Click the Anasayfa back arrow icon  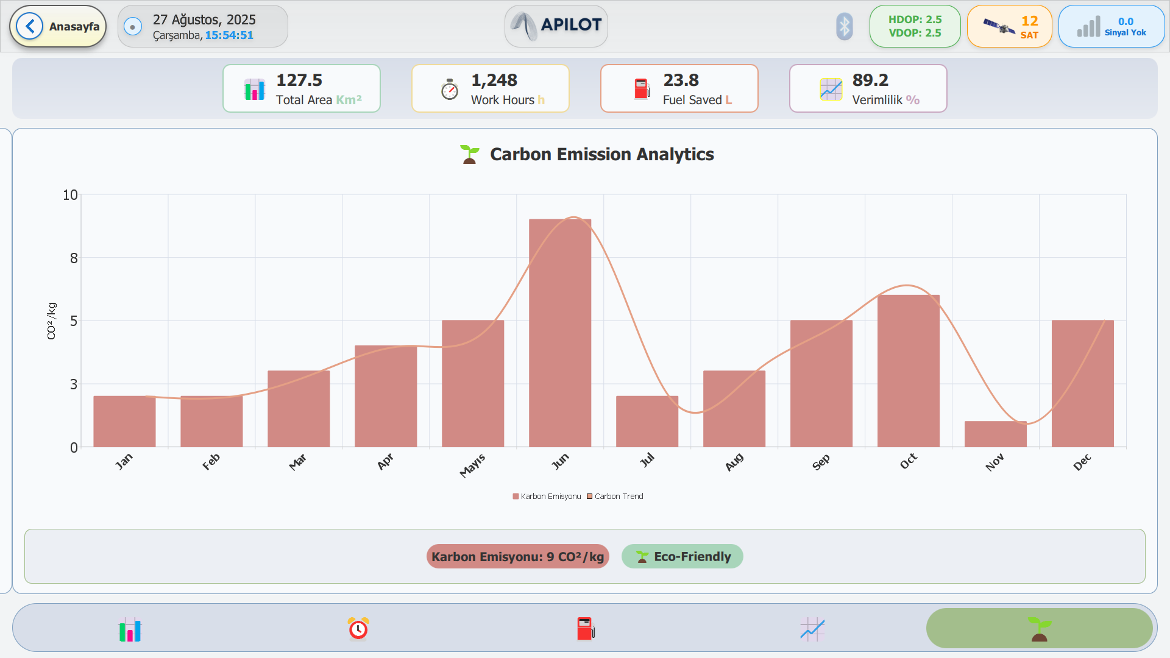click(29, 26)
